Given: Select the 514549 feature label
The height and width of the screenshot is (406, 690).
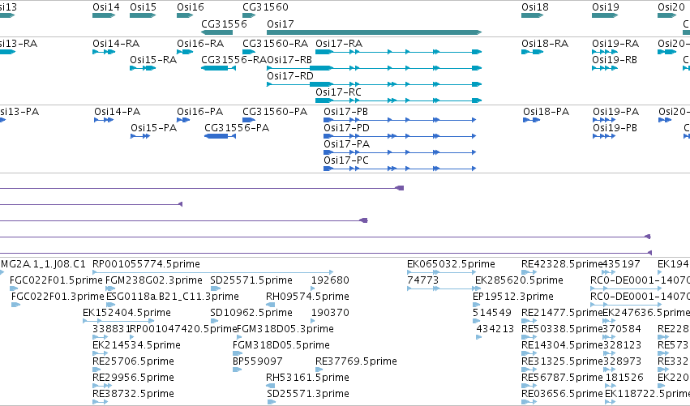Looking at the screenshot, I should click(492, 313).
